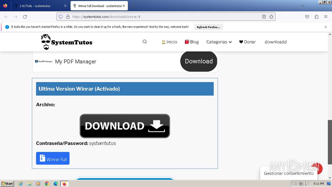332x187 pixels.
Task: View site security padlock info
Action: click(x=68, y=17)
